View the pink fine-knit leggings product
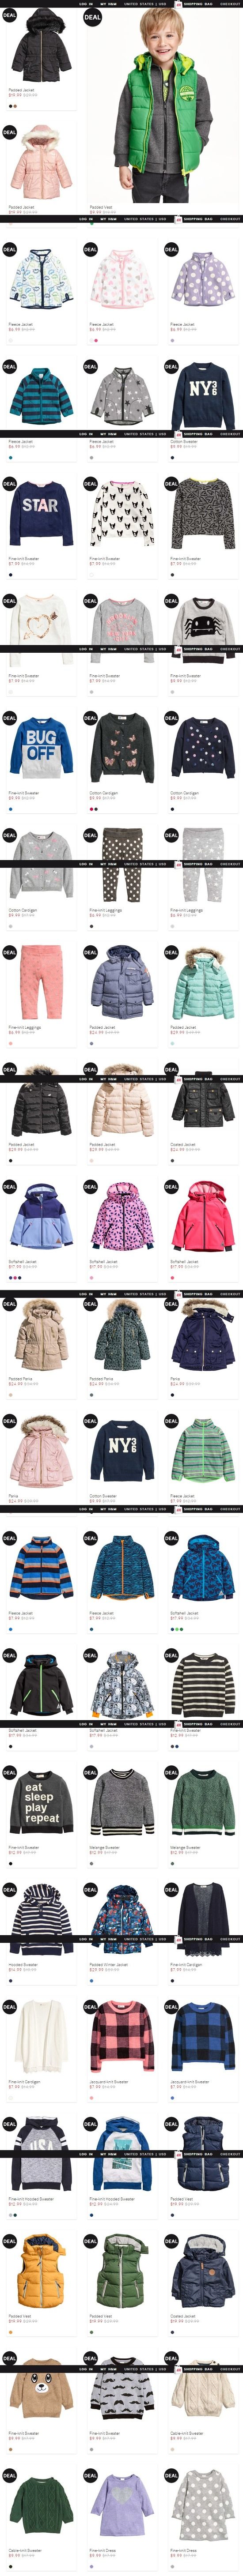Viewport: 243px width, 2576px height. coord(40,985)
